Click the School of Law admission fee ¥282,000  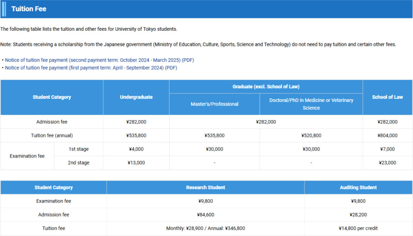[387, 122]
